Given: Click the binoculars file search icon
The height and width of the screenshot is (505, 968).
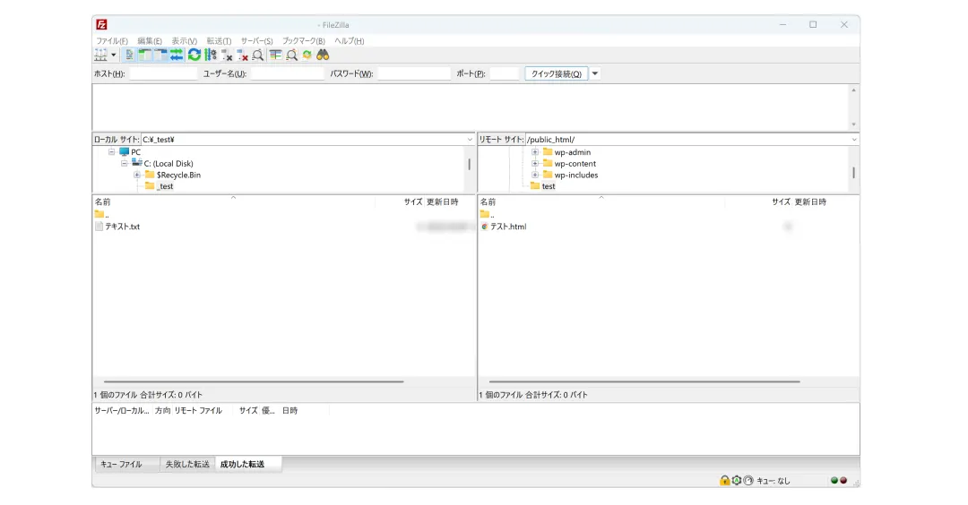Looking at the screenshot, I should 323,55.
